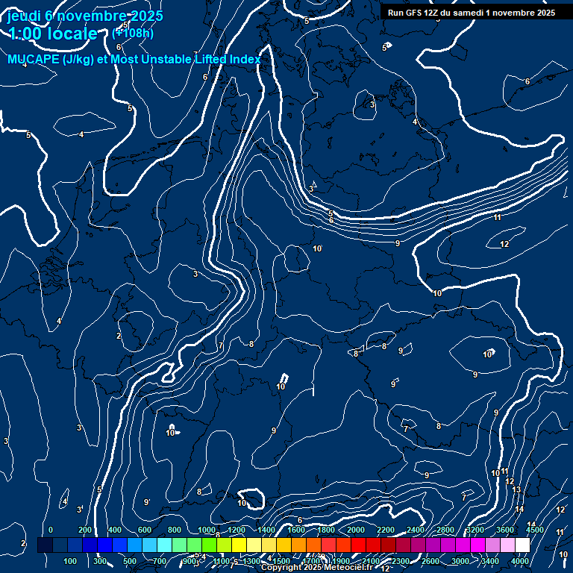Click the "3400" legend scale label
This screenshot has width=573, height=573.
[490, 561]
